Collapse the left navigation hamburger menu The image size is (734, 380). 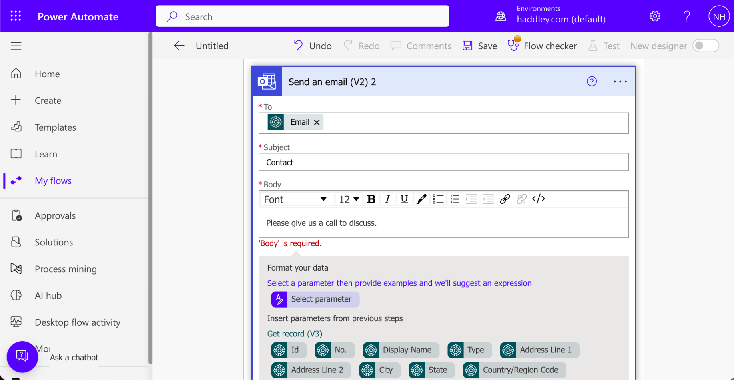16,46
